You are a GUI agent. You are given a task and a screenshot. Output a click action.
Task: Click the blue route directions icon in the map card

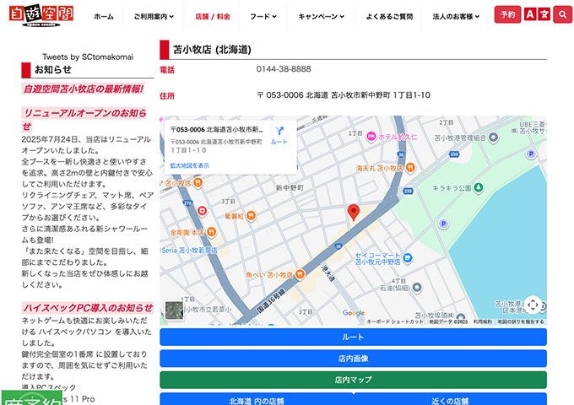279,131
